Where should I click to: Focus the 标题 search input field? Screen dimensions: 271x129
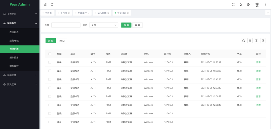(x=66, y=25)
